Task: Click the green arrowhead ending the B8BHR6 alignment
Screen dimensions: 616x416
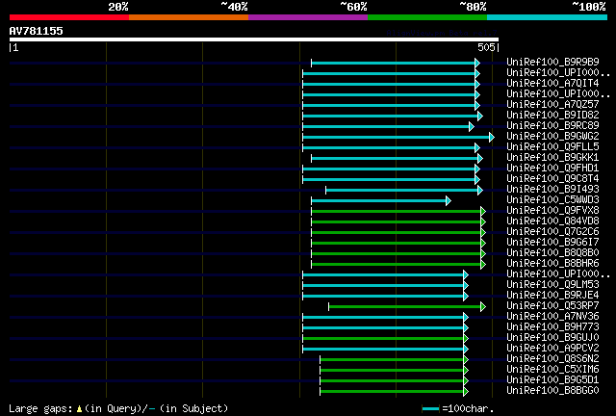Action: pyautogui.click(x=483, y=265)
